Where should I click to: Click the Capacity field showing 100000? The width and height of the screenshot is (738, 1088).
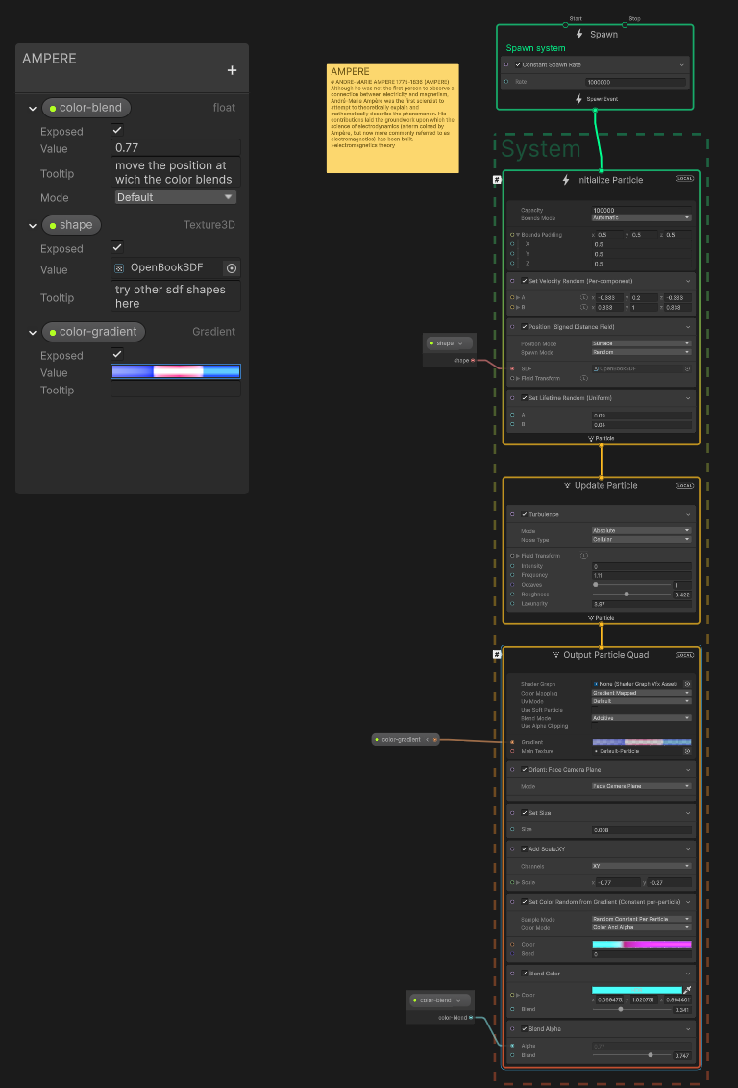642,210
